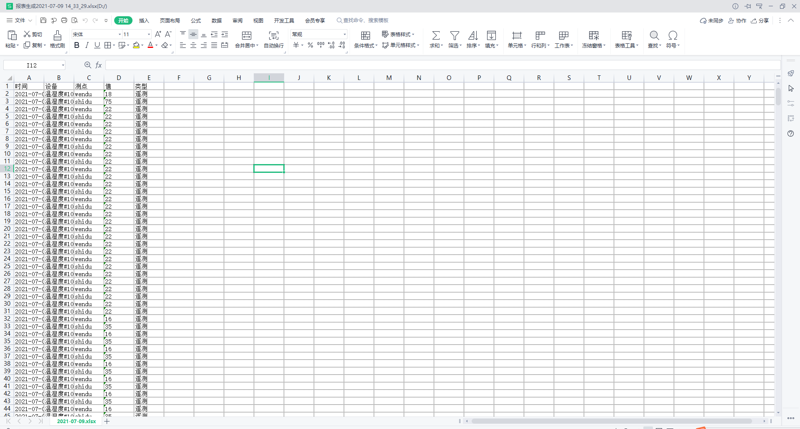Viewport: 800px width, 429px height.
Task: Expand the 合并居中 merge options
Action: [x=257, y=46]
